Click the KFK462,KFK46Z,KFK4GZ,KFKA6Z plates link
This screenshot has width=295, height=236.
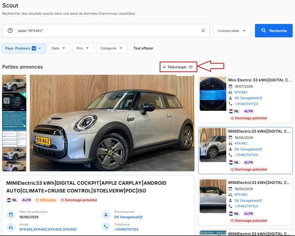(x=48, y=229)
